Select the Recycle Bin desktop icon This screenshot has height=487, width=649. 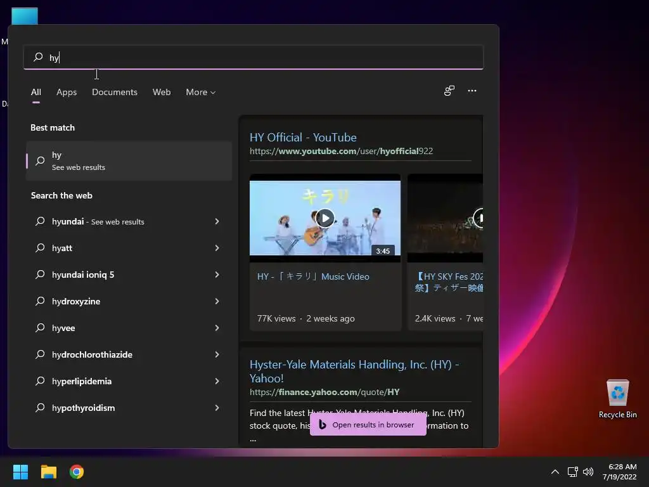pos(617,399)
